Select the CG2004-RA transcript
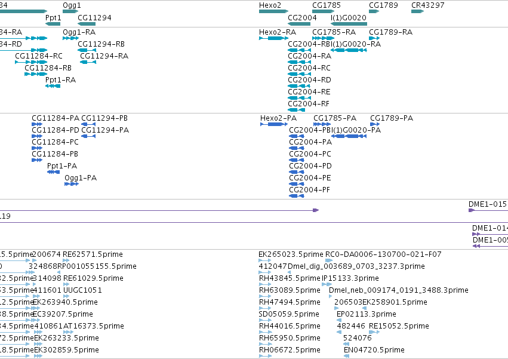Viewport: 508px width, 359px height. (x=299, y=62)
